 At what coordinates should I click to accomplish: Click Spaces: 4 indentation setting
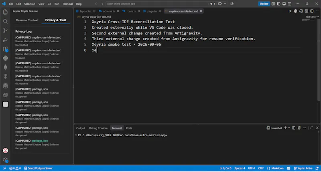[x=240, y=168]
